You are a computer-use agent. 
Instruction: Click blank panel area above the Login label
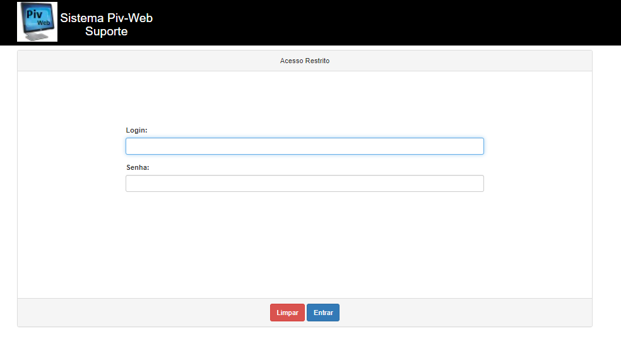click(305, 99)
